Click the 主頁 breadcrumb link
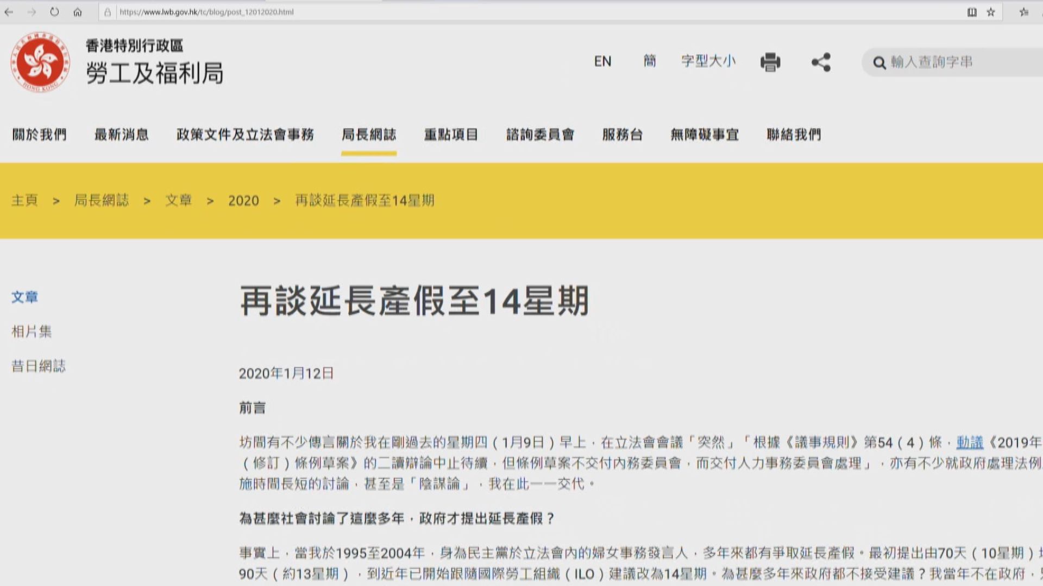 pos(25,200)
